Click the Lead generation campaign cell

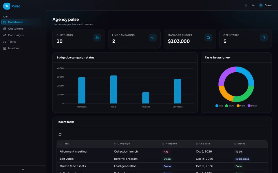(125, 166)
